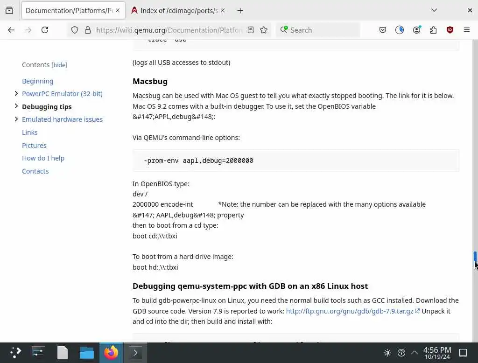List all tabs dropdown arrow

point(434,10)
